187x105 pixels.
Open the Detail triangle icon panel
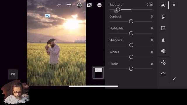163,40
